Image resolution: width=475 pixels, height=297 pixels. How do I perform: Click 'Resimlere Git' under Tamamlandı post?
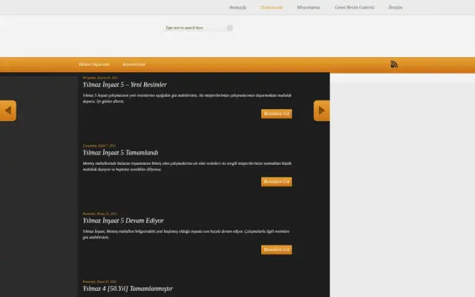(276, 181)
